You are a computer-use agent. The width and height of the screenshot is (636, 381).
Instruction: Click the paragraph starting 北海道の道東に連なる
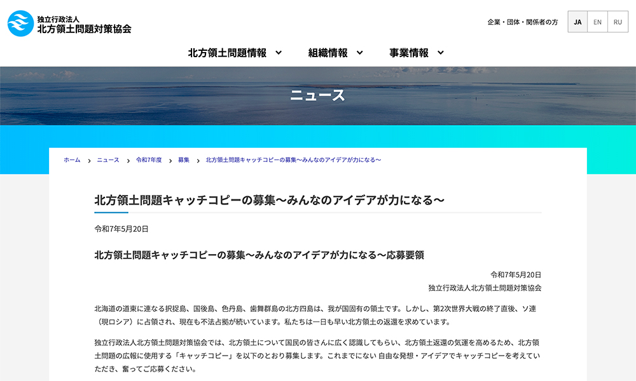pyautogui.click(x=315, y=315)
